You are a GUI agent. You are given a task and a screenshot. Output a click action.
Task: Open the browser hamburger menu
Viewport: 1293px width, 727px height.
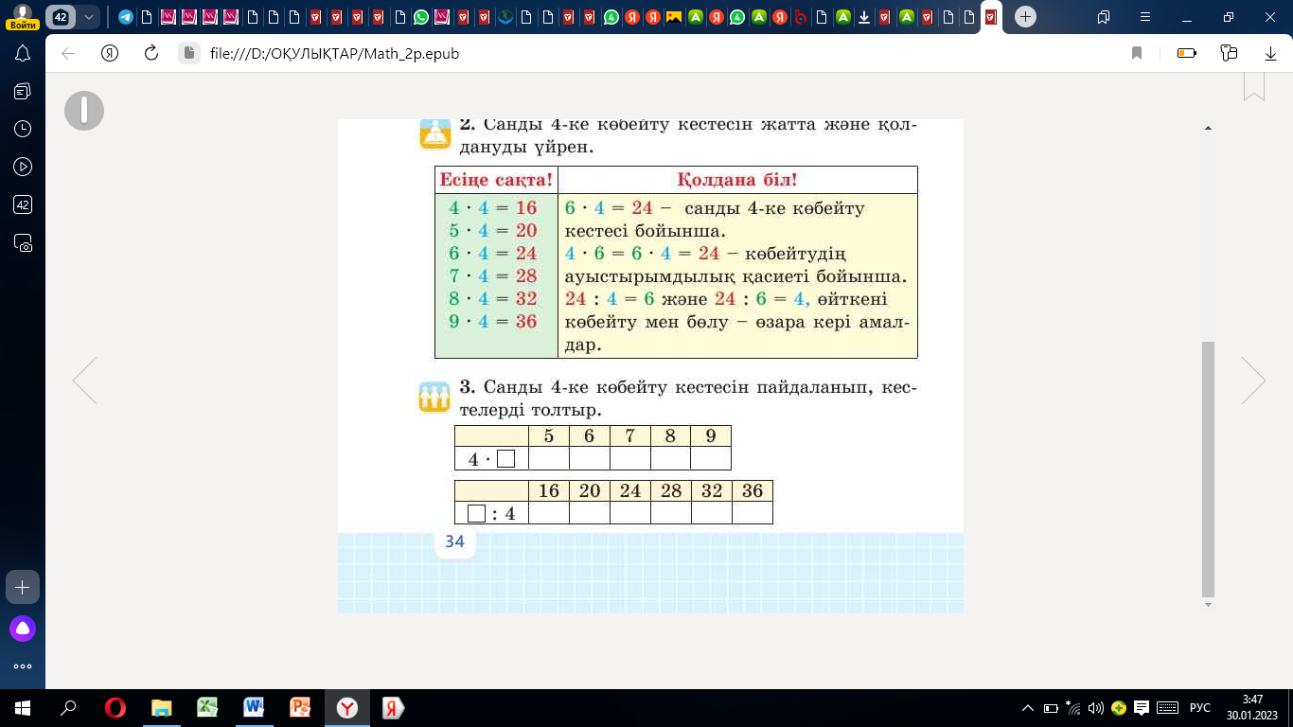point(1144,17)
